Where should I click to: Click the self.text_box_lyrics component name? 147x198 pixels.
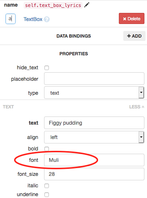tap(53, 5)
